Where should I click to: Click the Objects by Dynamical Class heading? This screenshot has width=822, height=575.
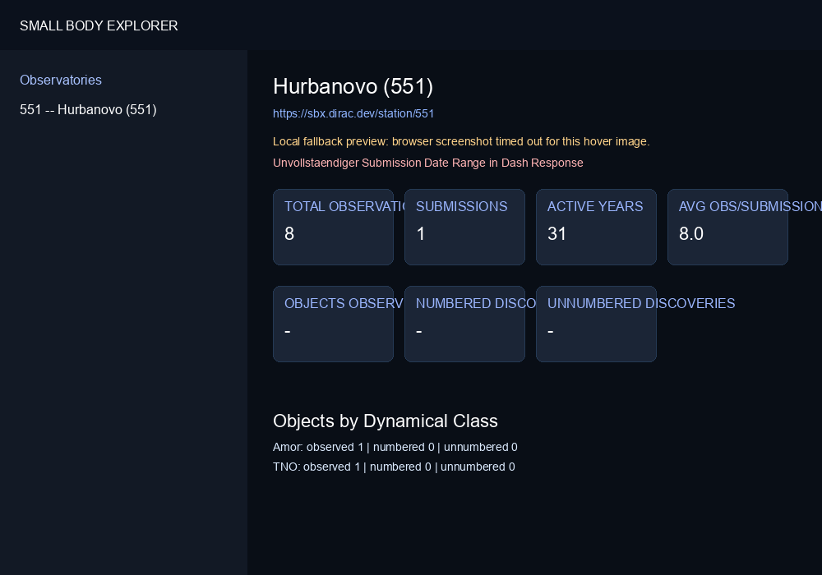386,421
